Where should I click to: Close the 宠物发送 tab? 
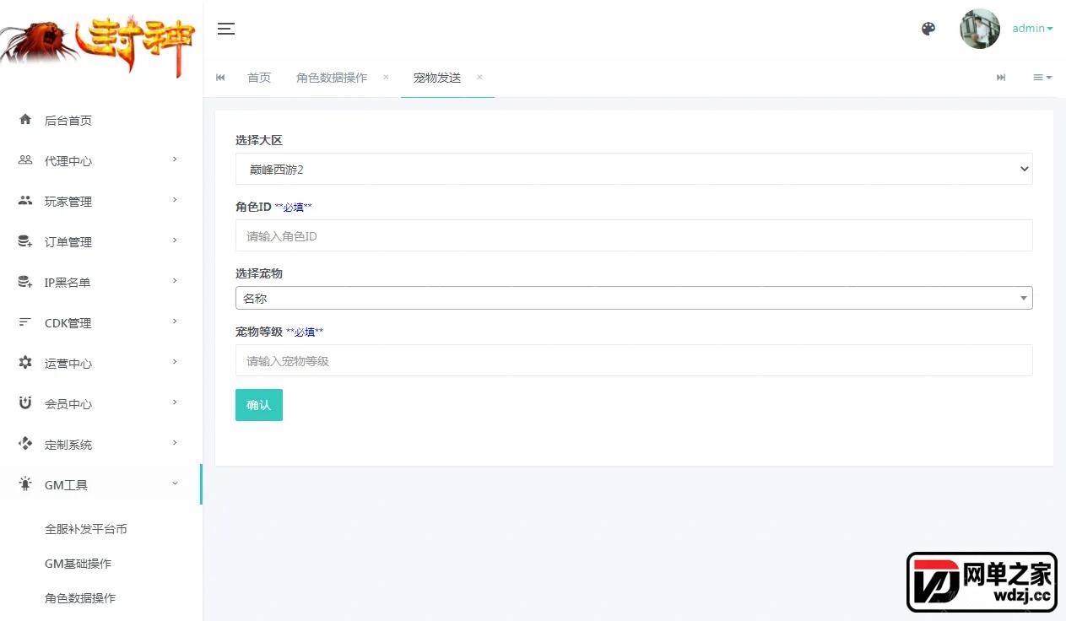[479, 77]
